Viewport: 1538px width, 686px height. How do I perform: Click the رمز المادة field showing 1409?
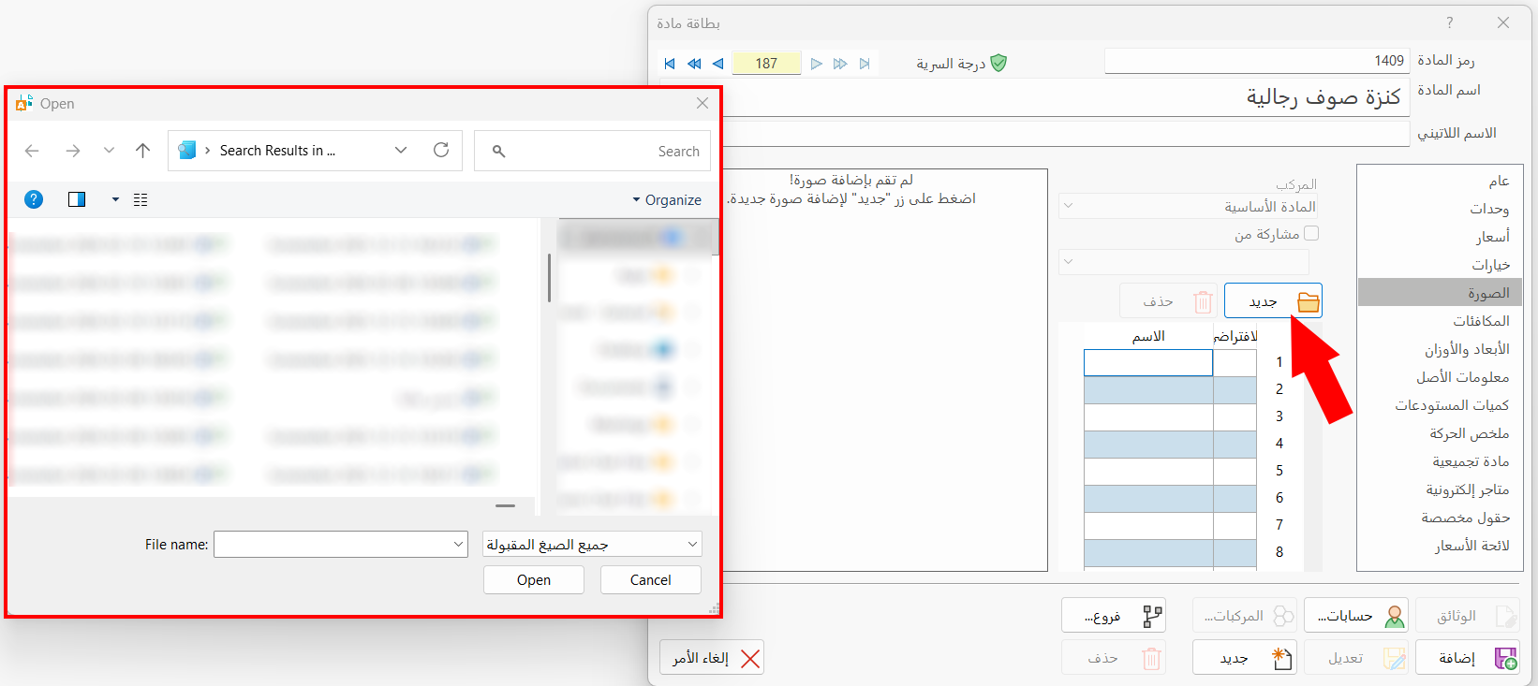tap(1257, 61)
